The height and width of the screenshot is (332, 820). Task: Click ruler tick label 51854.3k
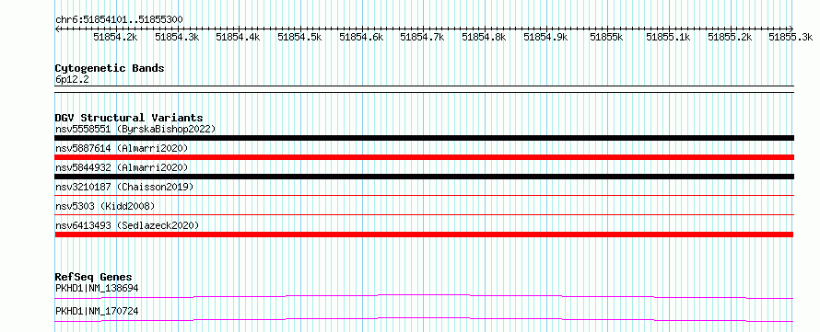coord(177,37)
